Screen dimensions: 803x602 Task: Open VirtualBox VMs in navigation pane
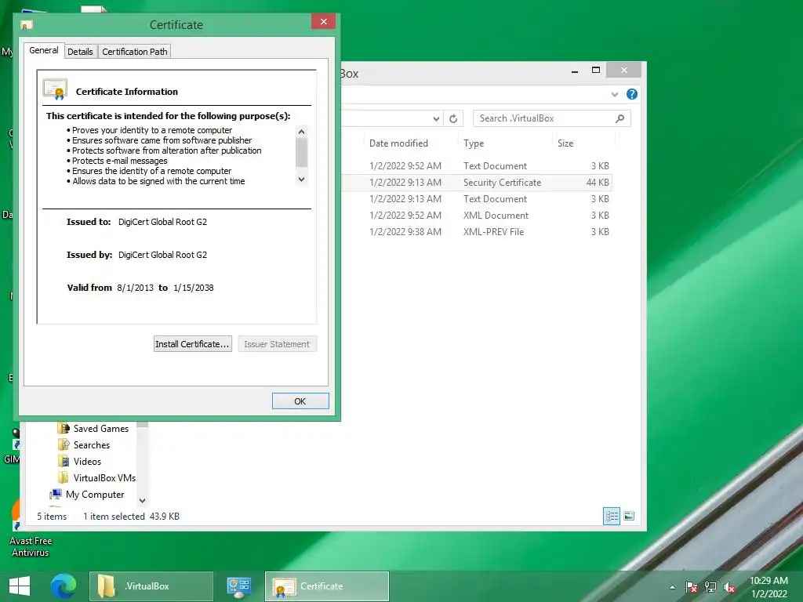pos(104,477)
